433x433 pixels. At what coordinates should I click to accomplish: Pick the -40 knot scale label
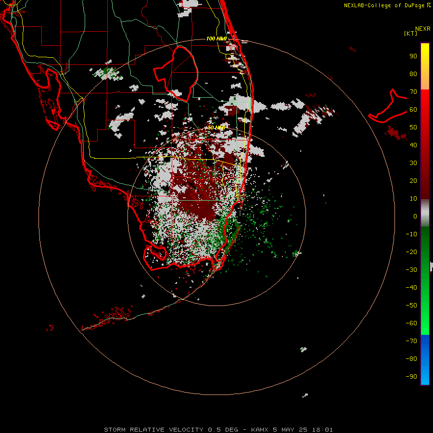pos(411,288)
